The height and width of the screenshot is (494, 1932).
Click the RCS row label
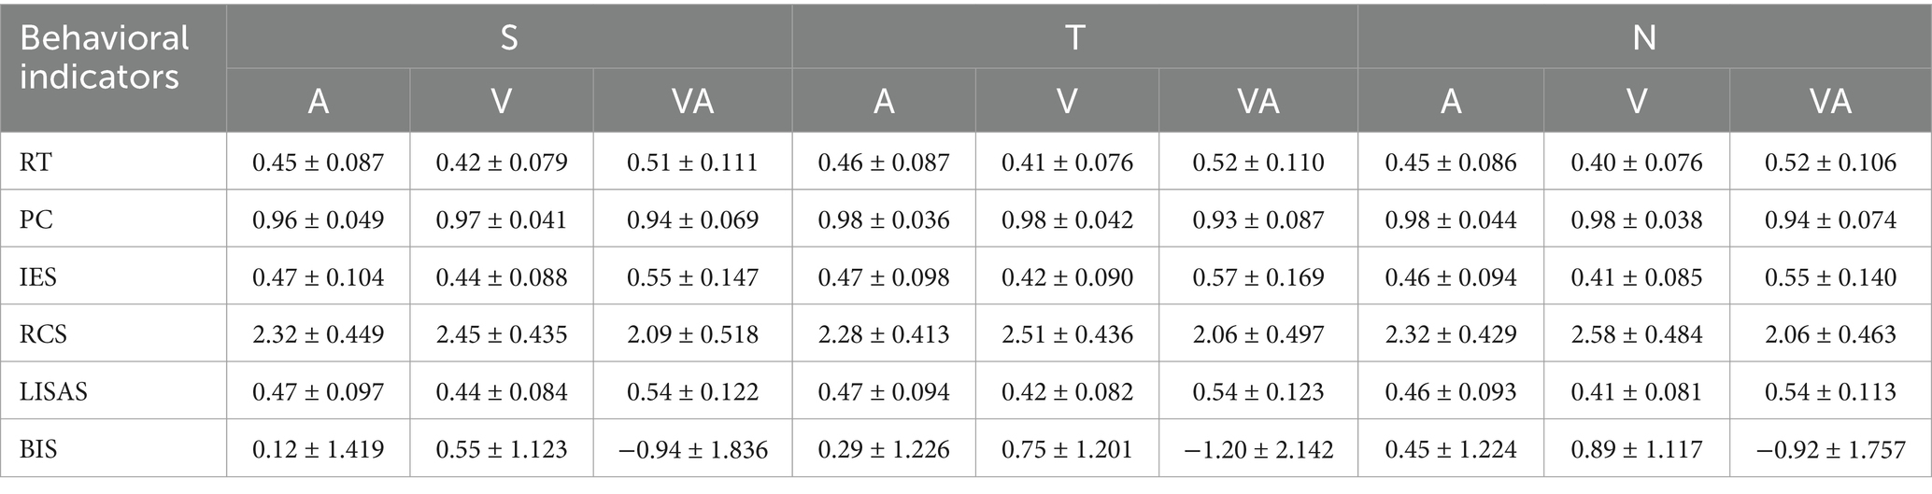pyautogui.click(x=43, y=333)
